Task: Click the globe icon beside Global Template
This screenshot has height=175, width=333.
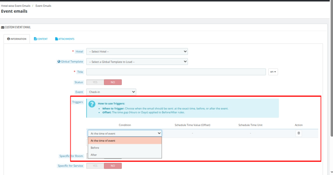Action: [59, 62]
